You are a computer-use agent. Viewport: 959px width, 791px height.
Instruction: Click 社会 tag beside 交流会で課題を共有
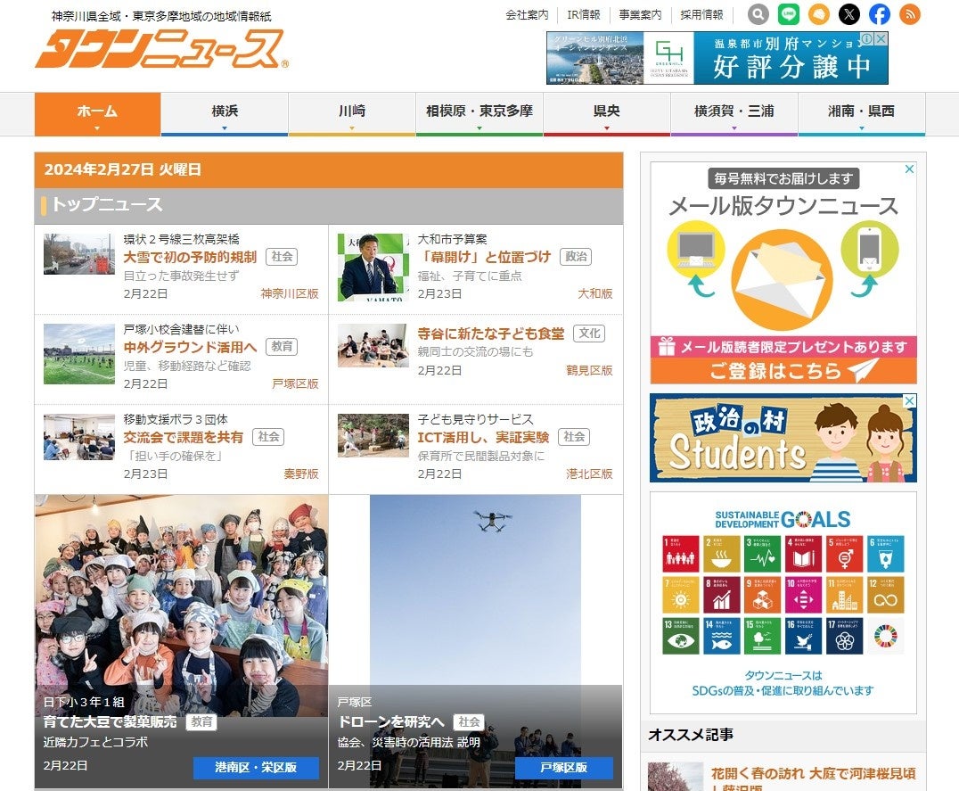click(x=268, y=437)
